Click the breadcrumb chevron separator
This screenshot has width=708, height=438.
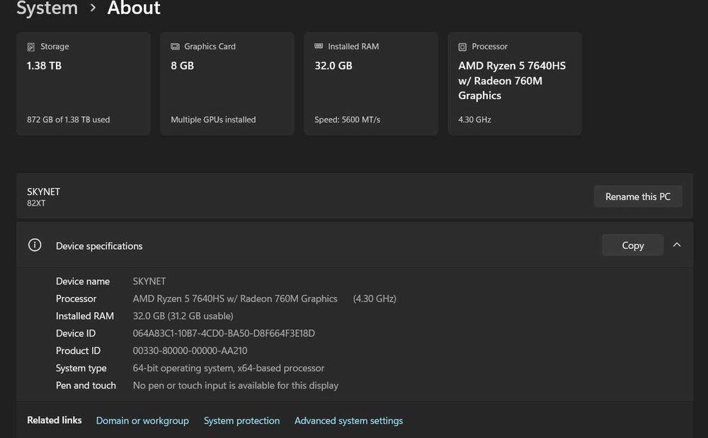click(x=93, y=8)
